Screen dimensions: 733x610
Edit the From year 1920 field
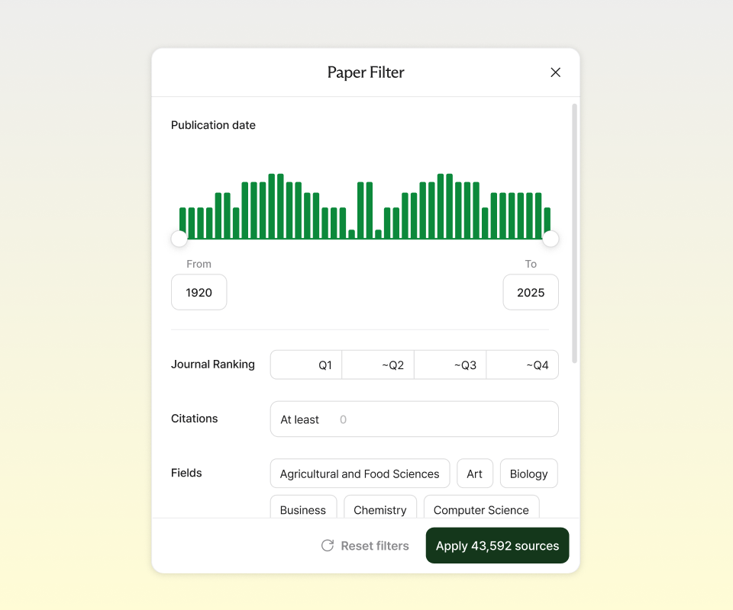pos(199,292)
